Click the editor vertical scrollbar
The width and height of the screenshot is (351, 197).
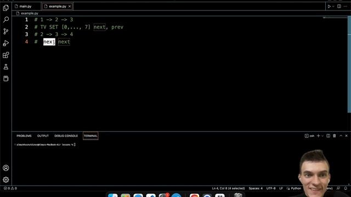(349, 65)
